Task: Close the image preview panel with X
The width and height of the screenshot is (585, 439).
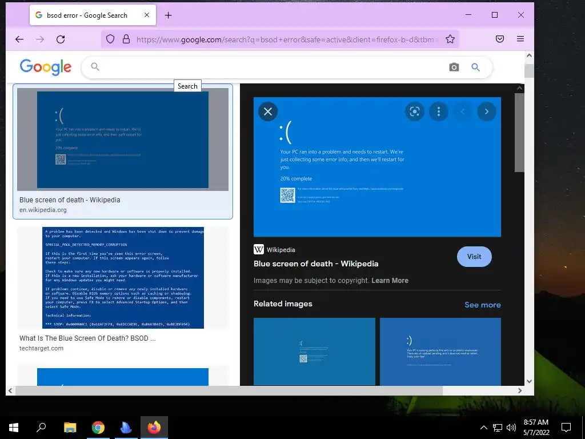Action: 268,111
